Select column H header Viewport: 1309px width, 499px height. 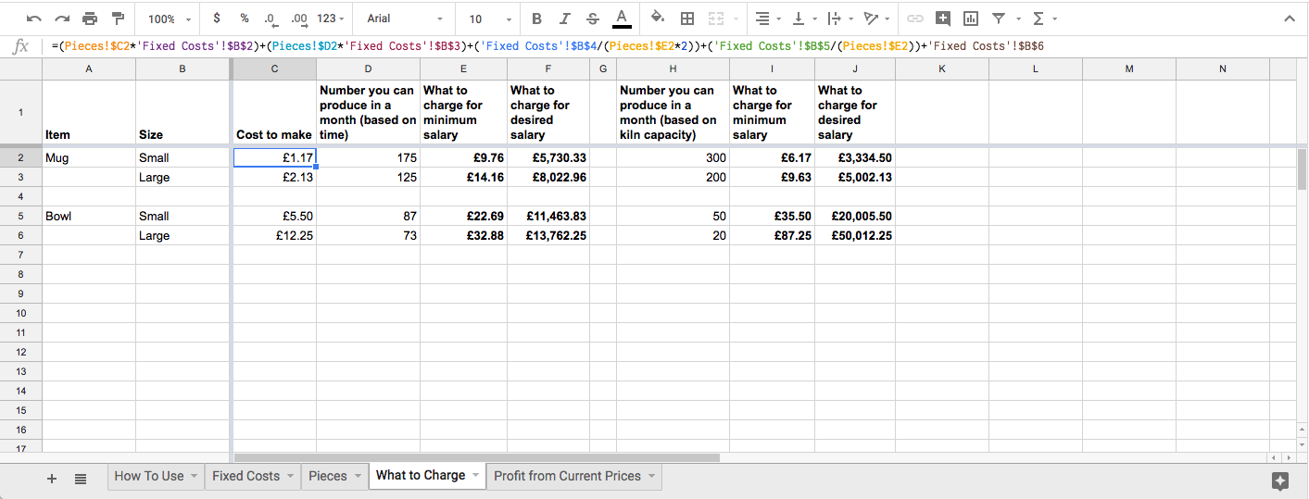coord(673,69)
